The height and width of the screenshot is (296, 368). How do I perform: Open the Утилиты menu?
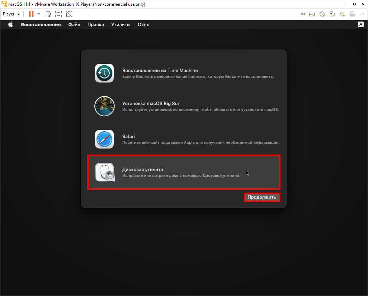click(121, 25)
